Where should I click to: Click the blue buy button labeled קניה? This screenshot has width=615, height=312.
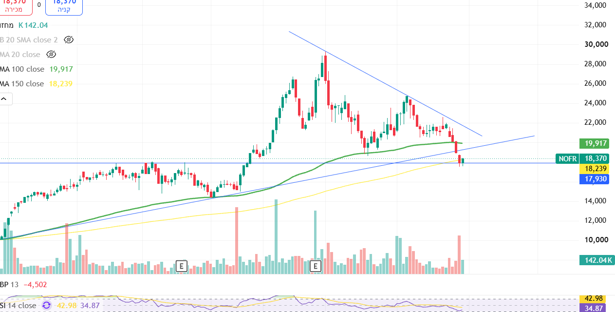(x=64, y=7)
